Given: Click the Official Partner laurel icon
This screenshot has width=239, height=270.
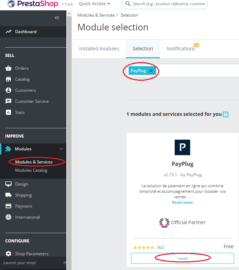Looking at the screenshot, I should (x=164, y=223).
